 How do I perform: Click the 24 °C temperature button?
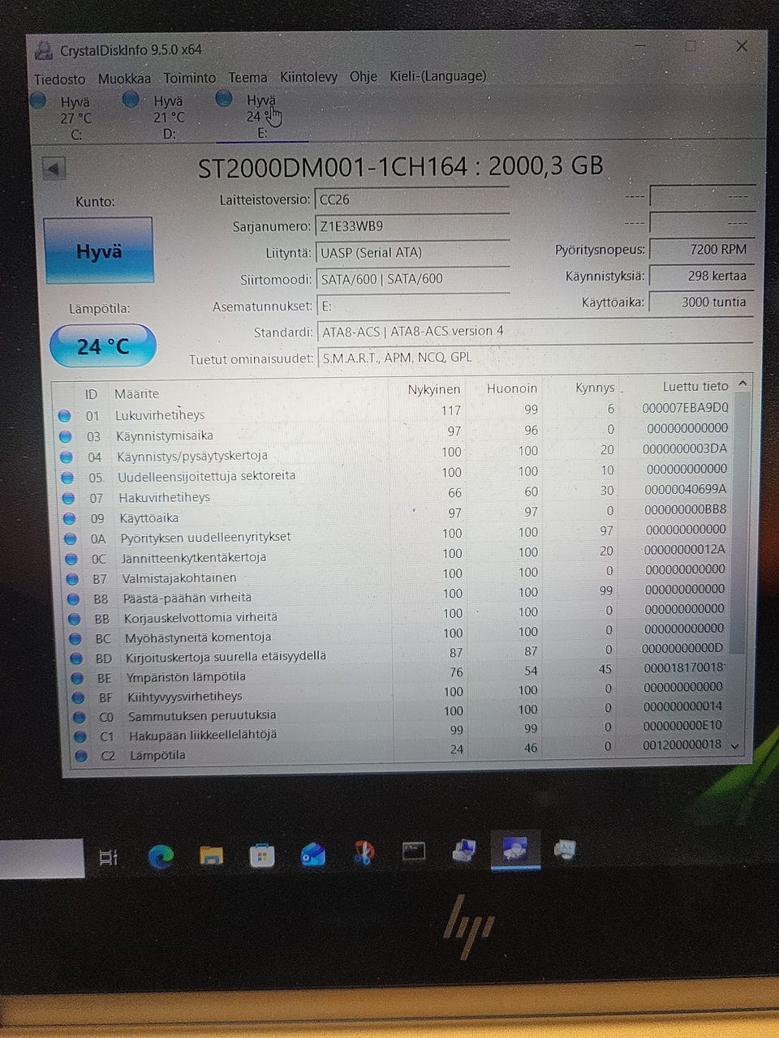tap(103, 346)
